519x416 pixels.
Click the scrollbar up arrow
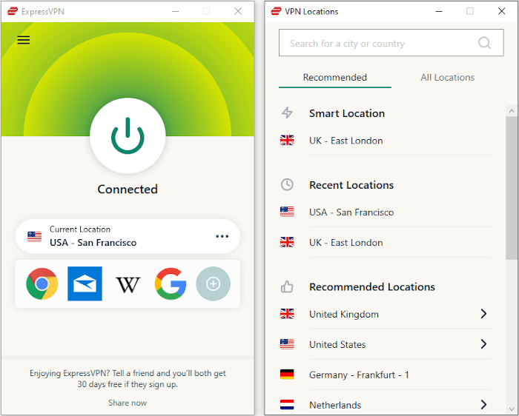(x=512, y=111)
